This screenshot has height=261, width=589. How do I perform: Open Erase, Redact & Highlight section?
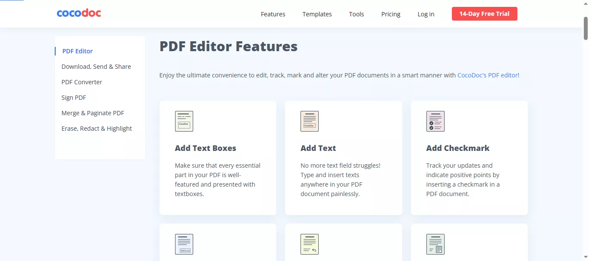97,128
